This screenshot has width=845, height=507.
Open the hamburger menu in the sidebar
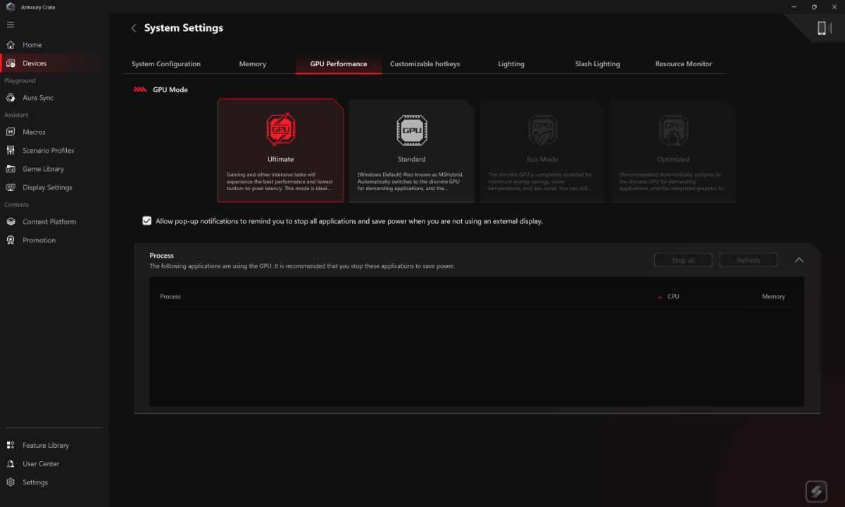tap(11, 25)
